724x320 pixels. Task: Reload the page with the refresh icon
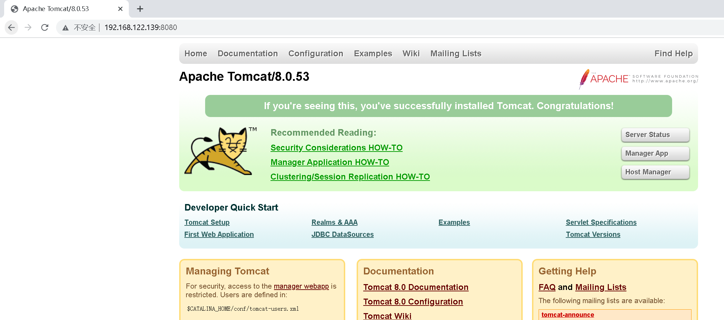(45, 27)
